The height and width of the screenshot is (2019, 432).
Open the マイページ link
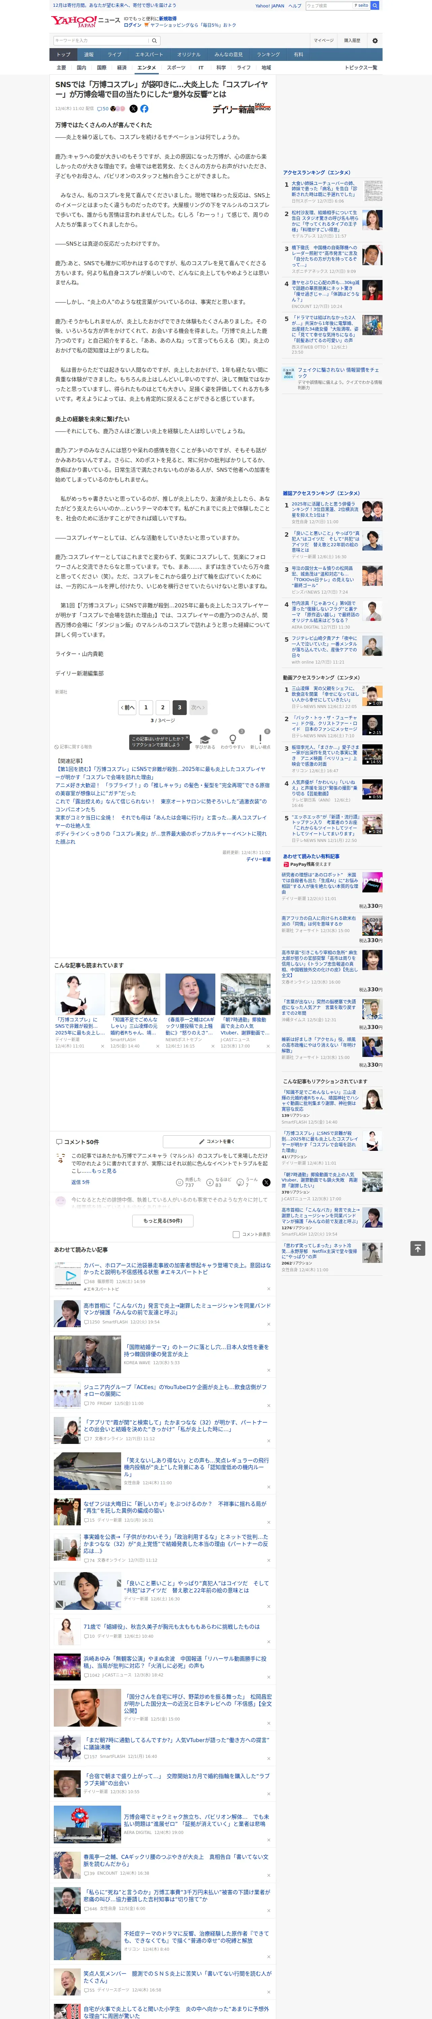point(324,40)
